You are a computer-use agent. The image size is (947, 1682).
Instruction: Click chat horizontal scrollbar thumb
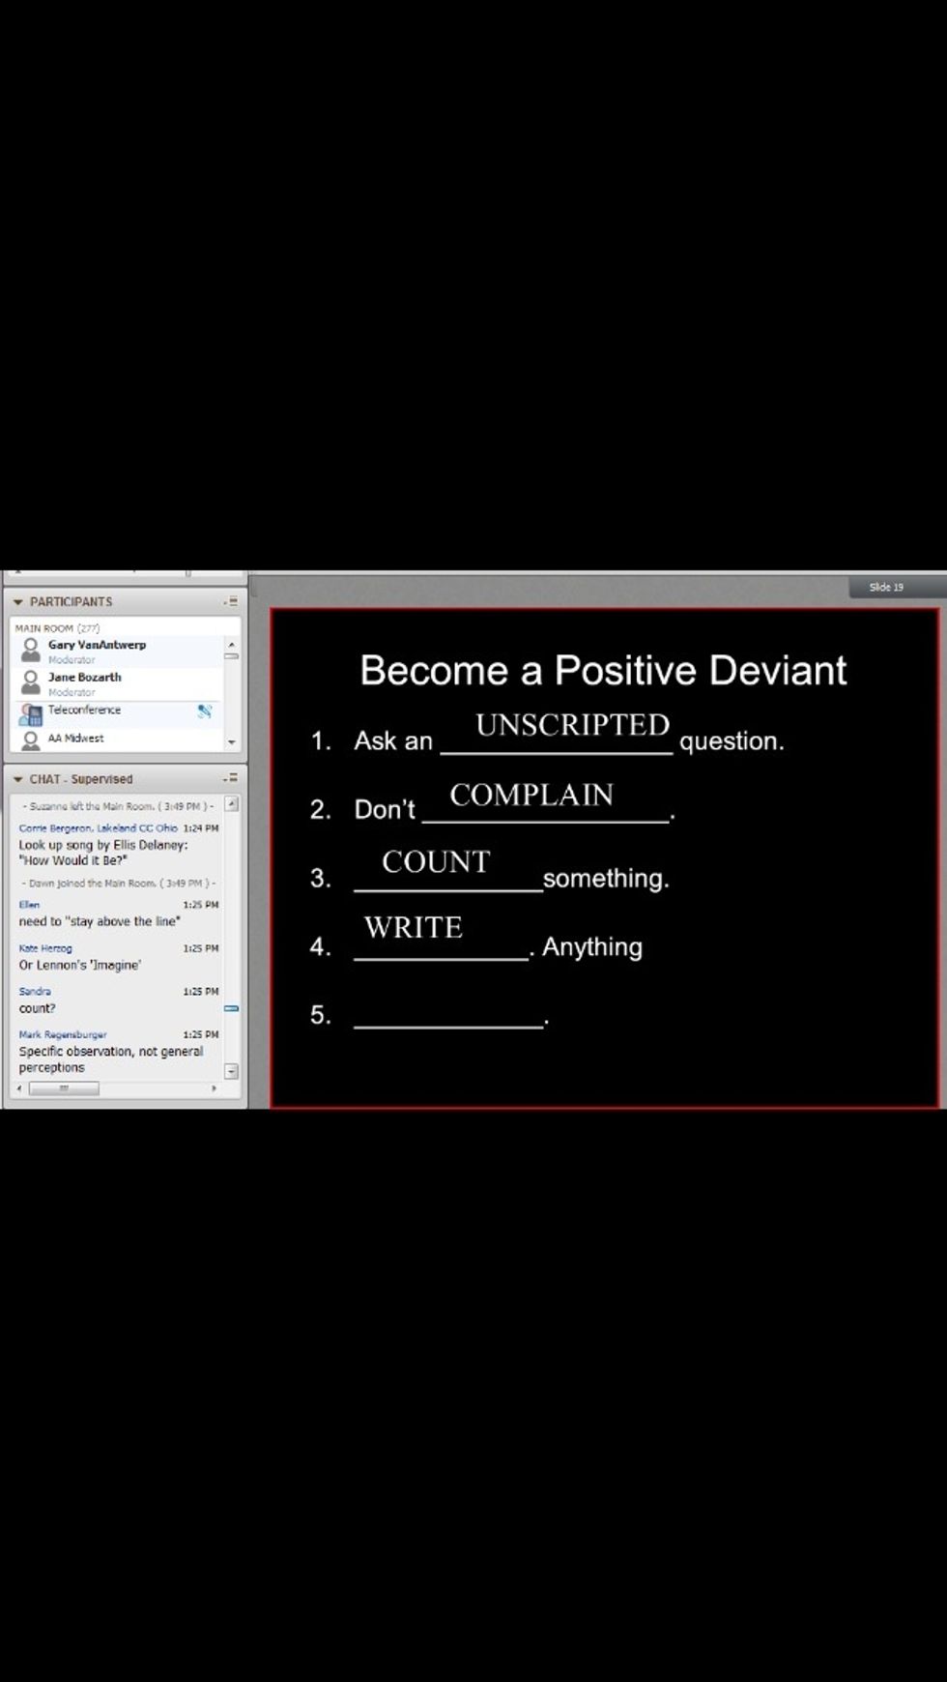click(x=64, y=1088)
